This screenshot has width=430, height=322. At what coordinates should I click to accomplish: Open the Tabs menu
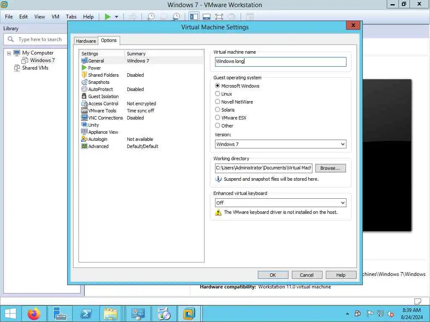pos(71,17)
